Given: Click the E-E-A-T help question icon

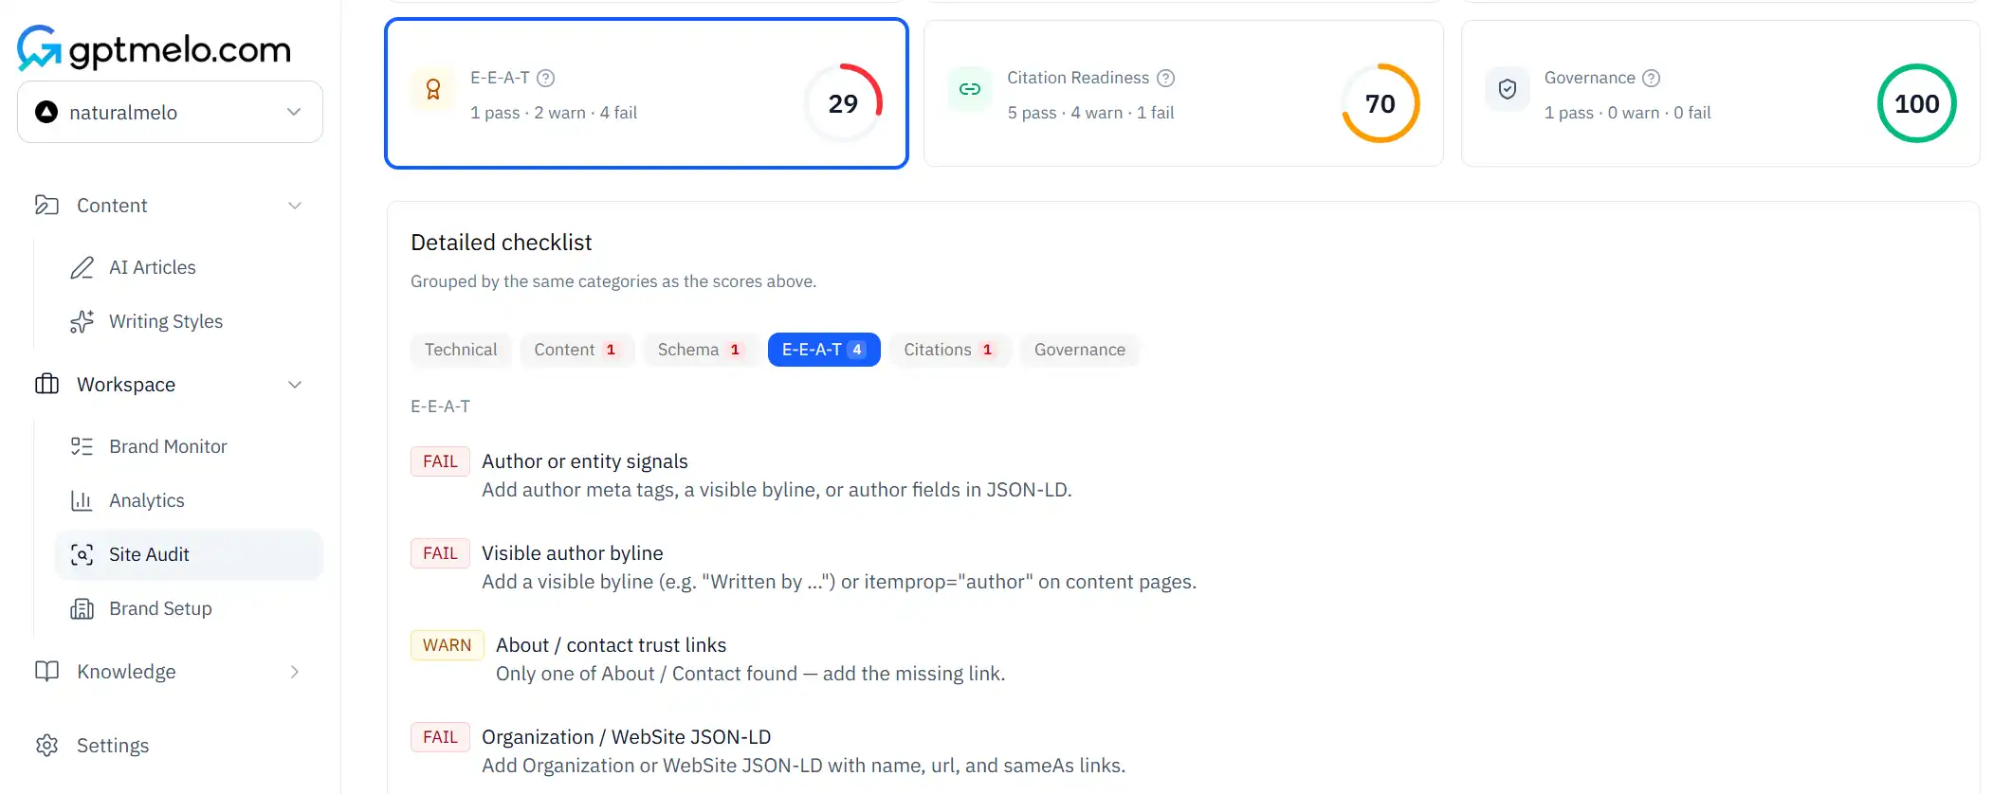Looking at the screenshot, I should (x=546, y=78).
